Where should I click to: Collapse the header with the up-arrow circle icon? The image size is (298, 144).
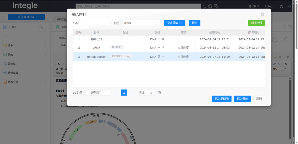(289, 6)
